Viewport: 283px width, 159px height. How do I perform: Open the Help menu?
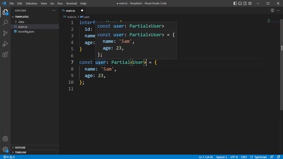(x=83, y=4)
